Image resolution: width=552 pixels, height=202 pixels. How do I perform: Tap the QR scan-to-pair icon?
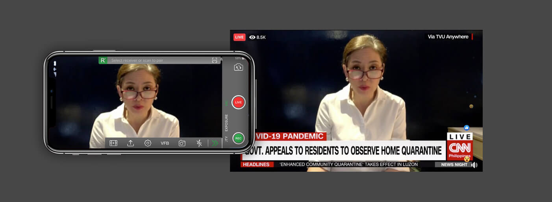(215, 60)
